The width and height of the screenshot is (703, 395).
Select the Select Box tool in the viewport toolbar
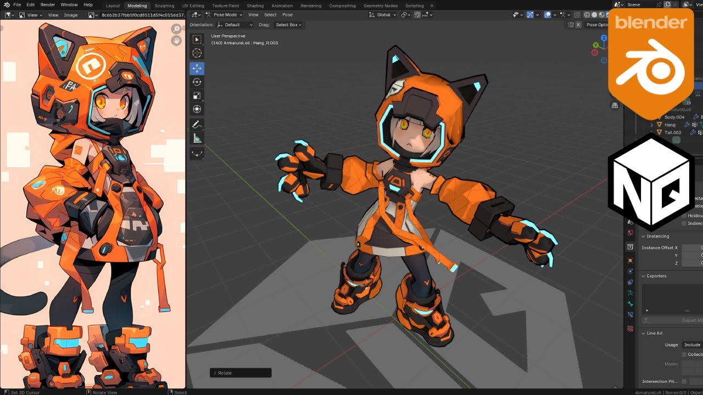coord(197,39)
